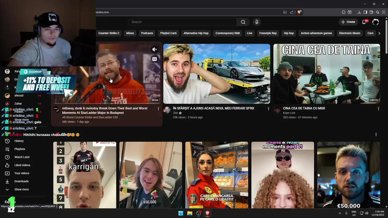Click into the YouTube Search field
The height and width of the screenshot is (218, 388).
click(182, 22)
